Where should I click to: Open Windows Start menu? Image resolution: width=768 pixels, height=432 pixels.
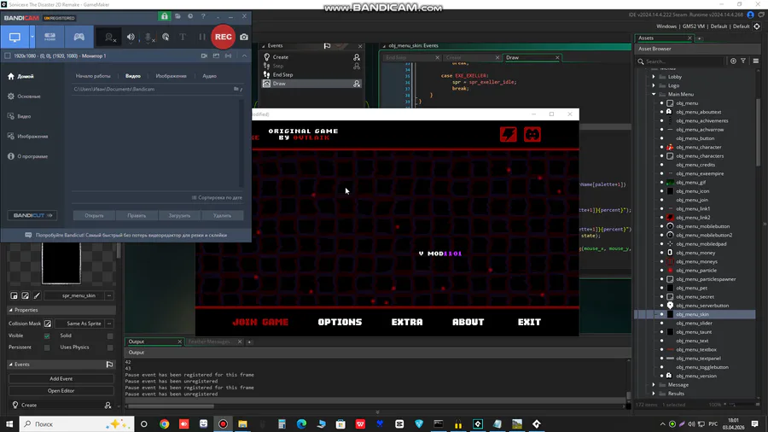(9, 424)
